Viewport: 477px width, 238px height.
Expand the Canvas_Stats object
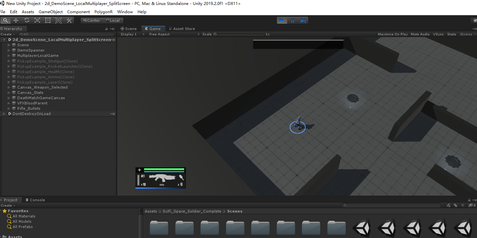(9, 93)
